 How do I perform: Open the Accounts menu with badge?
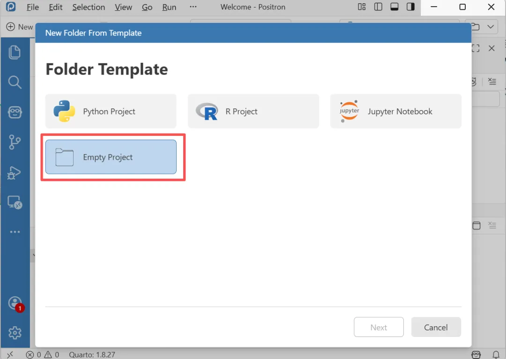(15, 304)
